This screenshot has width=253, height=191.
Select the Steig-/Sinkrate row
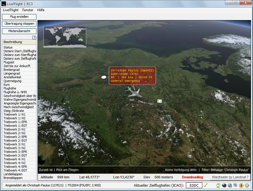(19, 111)
